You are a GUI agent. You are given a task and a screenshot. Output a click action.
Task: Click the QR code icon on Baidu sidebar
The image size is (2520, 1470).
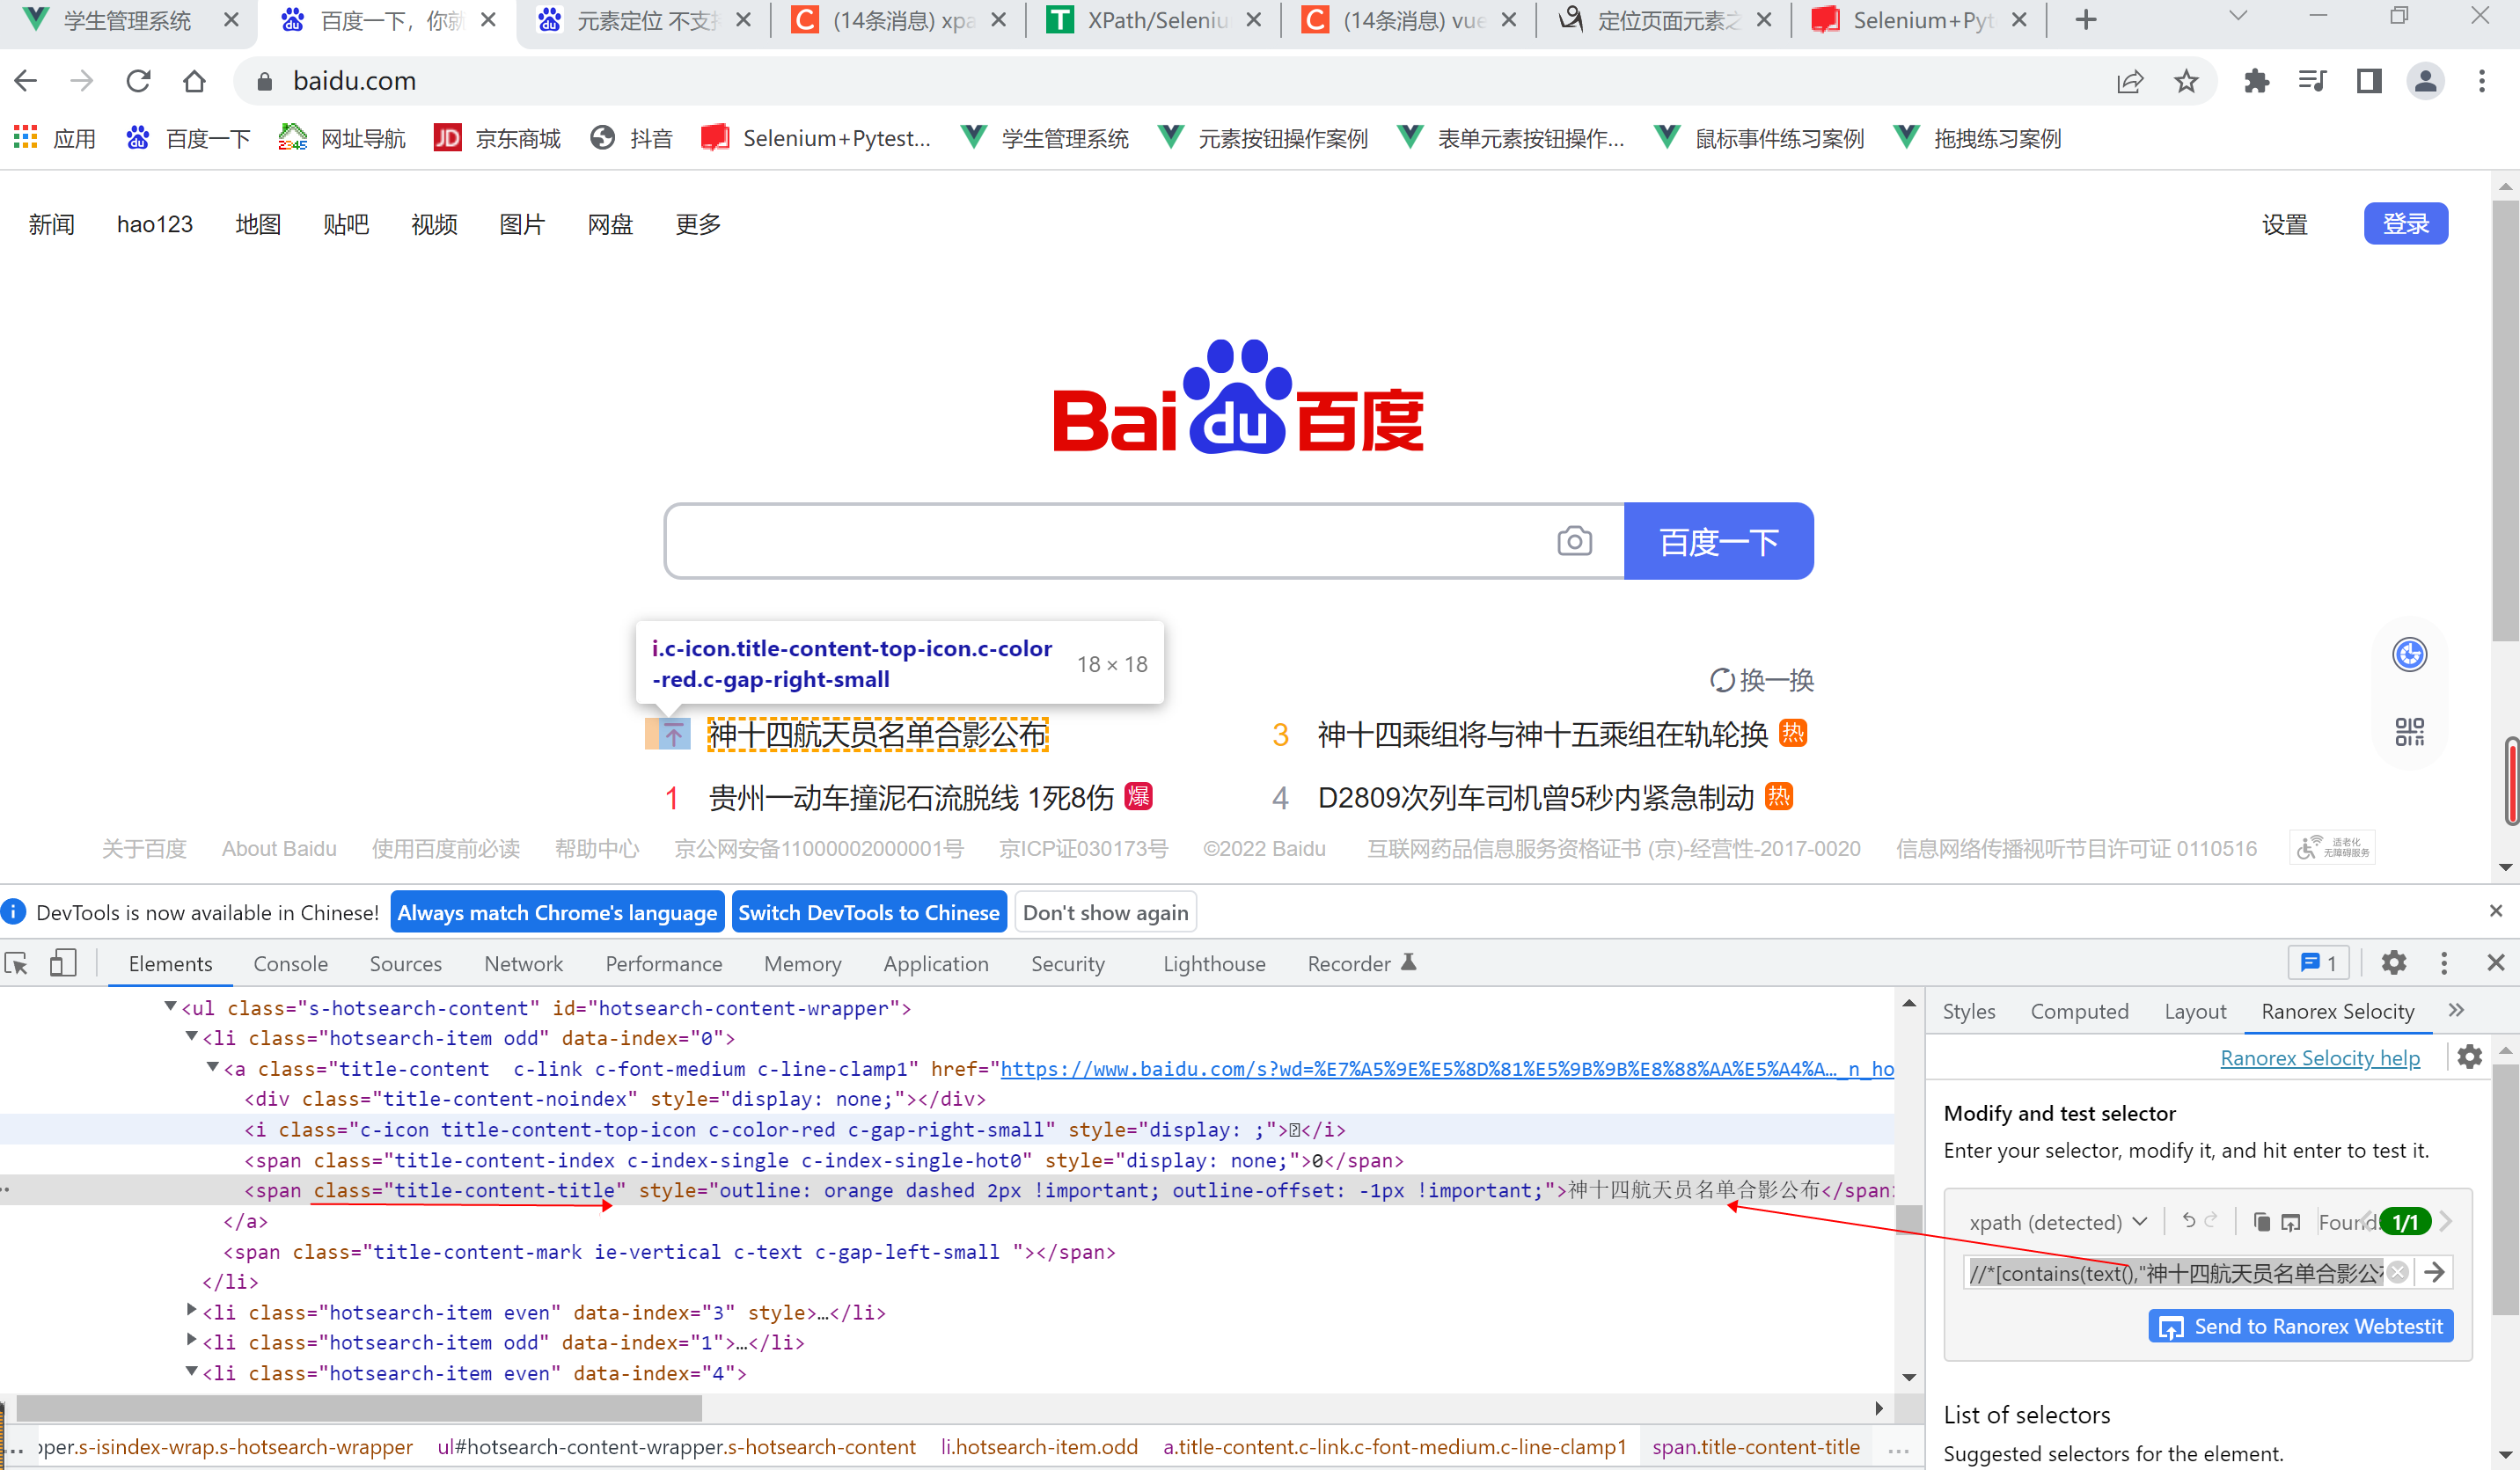point(2408,732)
